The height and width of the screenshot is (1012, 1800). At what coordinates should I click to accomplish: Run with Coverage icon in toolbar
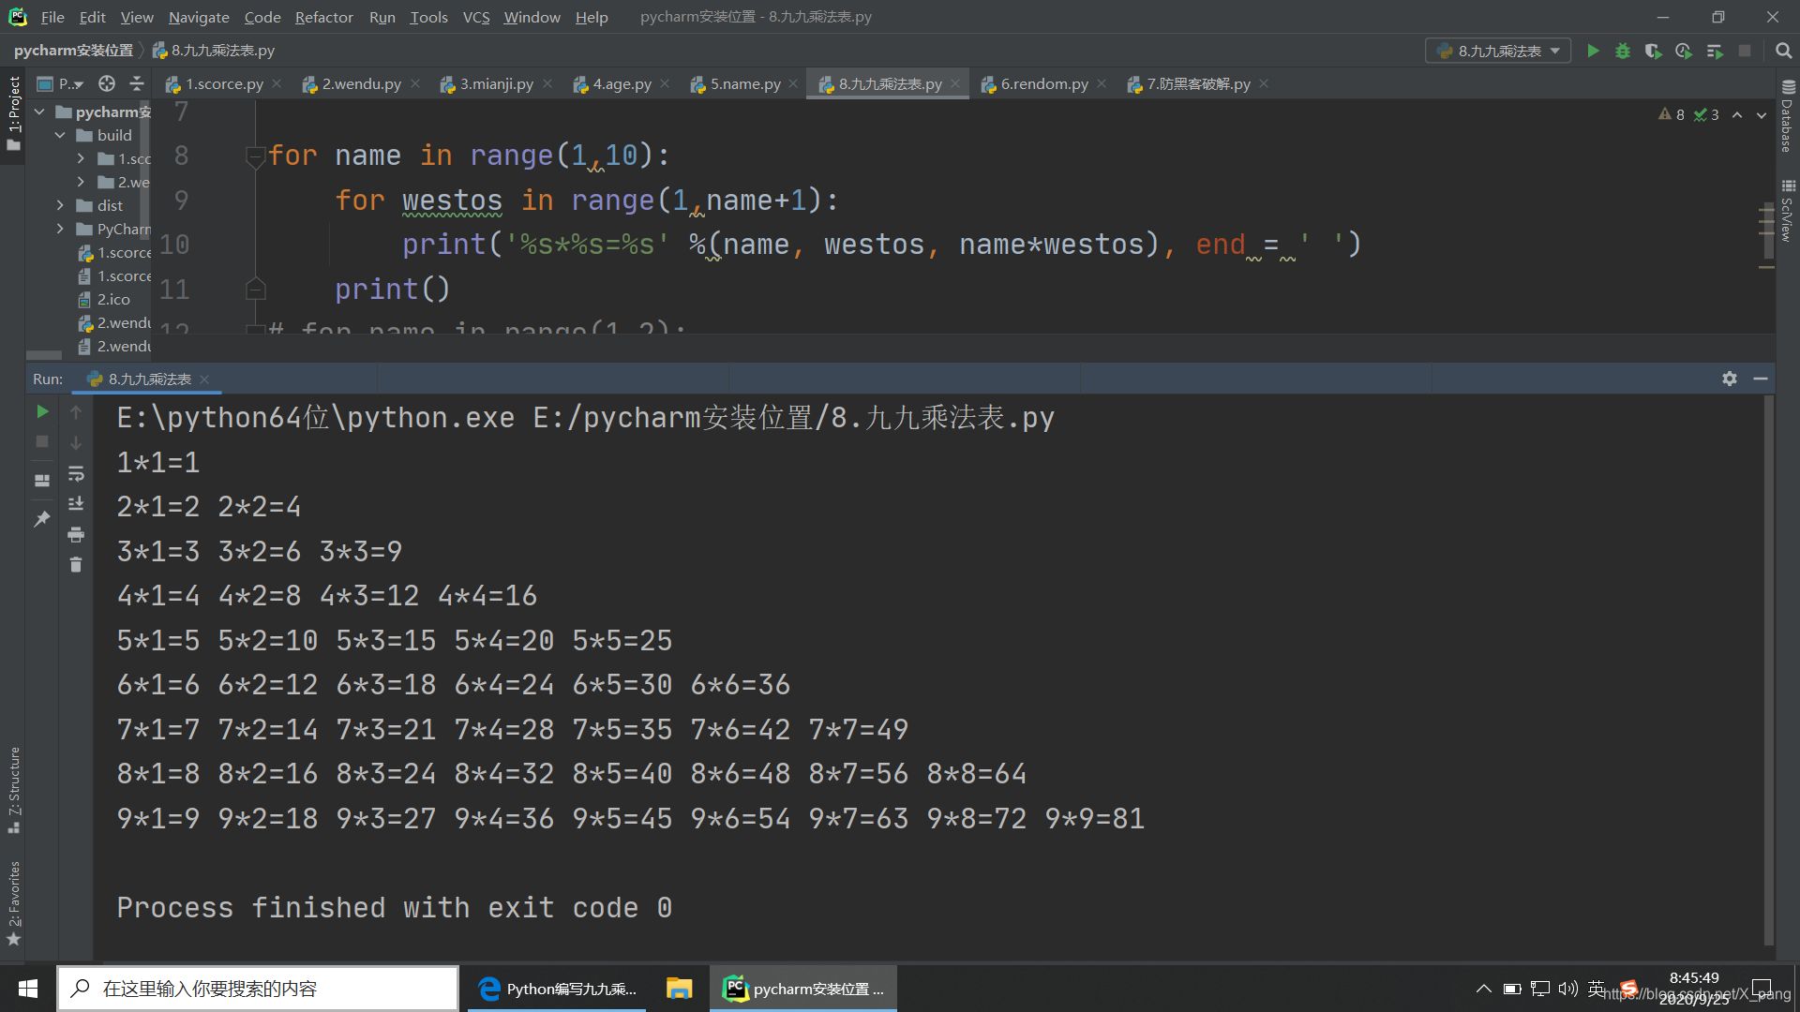(x=1653, y=51)
